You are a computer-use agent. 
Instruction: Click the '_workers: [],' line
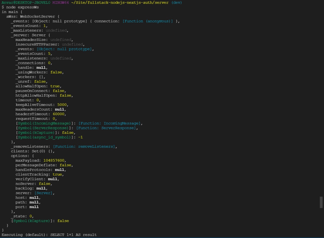pyautogui.click(x=30, y=77)
